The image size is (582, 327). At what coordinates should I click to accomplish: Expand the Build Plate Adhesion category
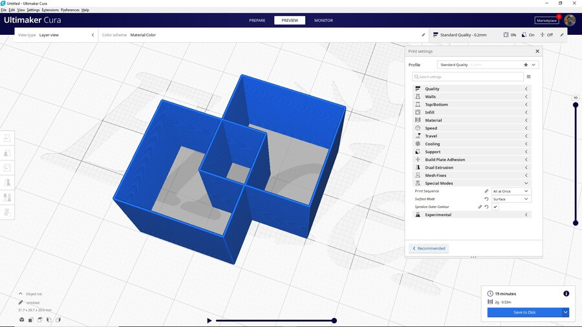click(x=472, y=160)
